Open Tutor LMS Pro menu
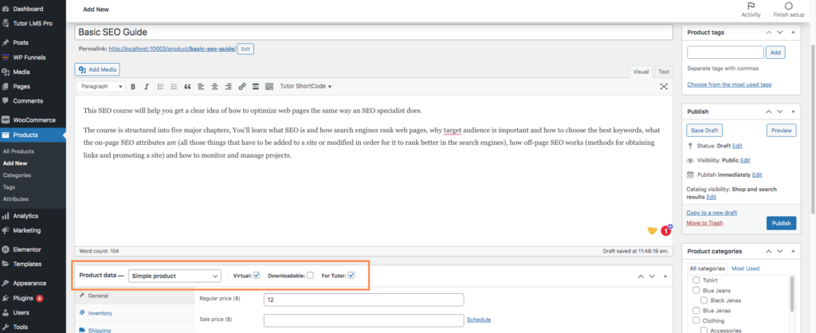 33,23
